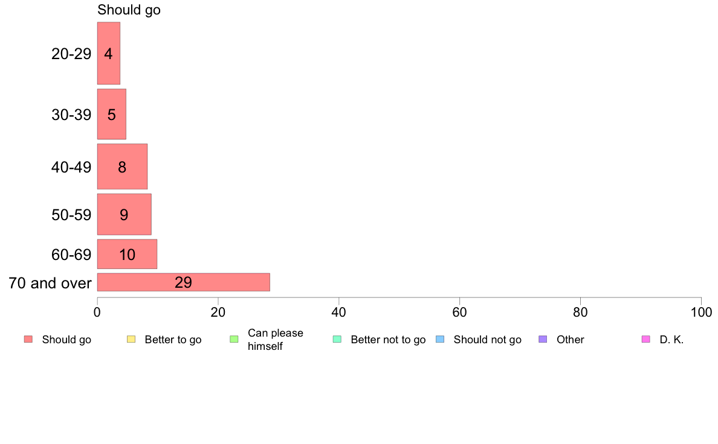The width and height of the screenshot is (718, 444).
Task: Click the teal Better not to go swatch
Action: pyautogui.click(x=337, y=339)
